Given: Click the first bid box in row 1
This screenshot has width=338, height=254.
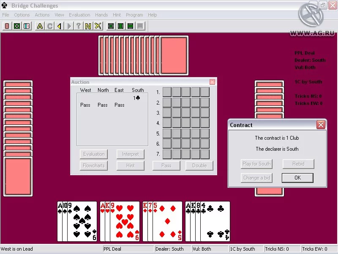Looking at the screenshot, I should point(167,92).
